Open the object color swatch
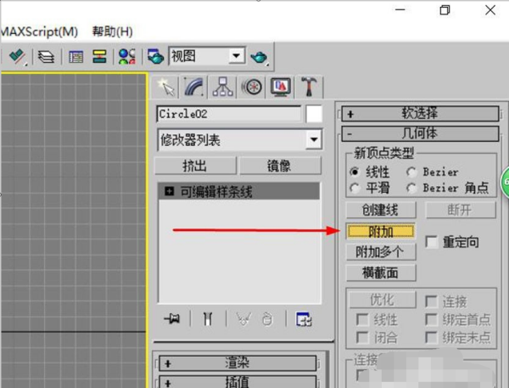This screenshot has width=509, height=388. [x=314, y=114]
